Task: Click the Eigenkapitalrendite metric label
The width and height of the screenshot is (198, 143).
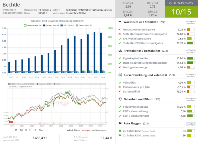Action: pos(135,58)
